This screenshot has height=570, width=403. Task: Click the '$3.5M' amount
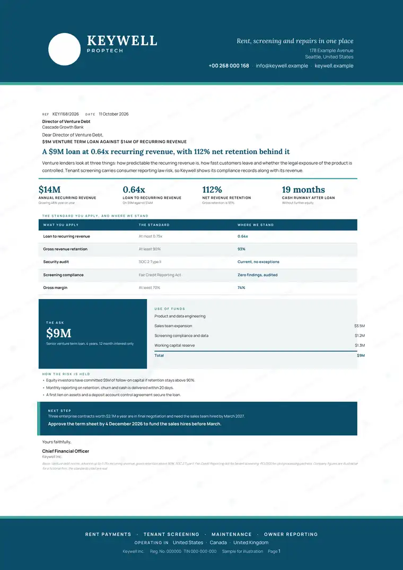point(360,326)
